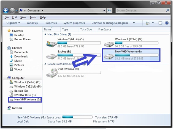Click the Refresh button beside address bar

109,11
